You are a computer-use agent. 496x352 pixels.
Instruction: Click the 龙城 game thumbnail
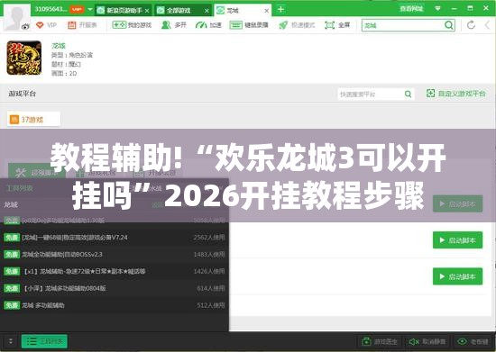coord(24,58)
